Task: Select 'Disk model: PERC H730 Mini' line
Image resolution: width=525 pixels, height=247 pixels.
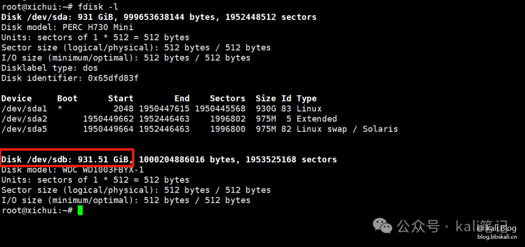Action: [67, 27]
